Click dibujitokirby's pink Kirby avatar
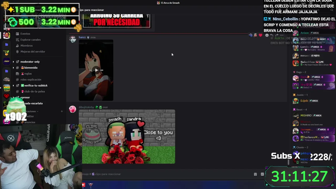The image size is (336, 189). (x=72, y=109)
